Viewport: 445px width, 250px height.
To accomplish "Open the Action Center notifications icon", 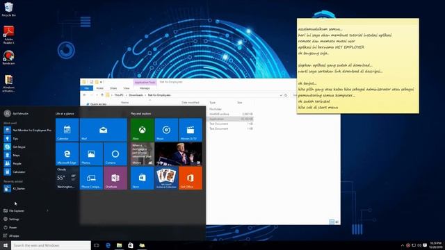I will tap(425, 245).
